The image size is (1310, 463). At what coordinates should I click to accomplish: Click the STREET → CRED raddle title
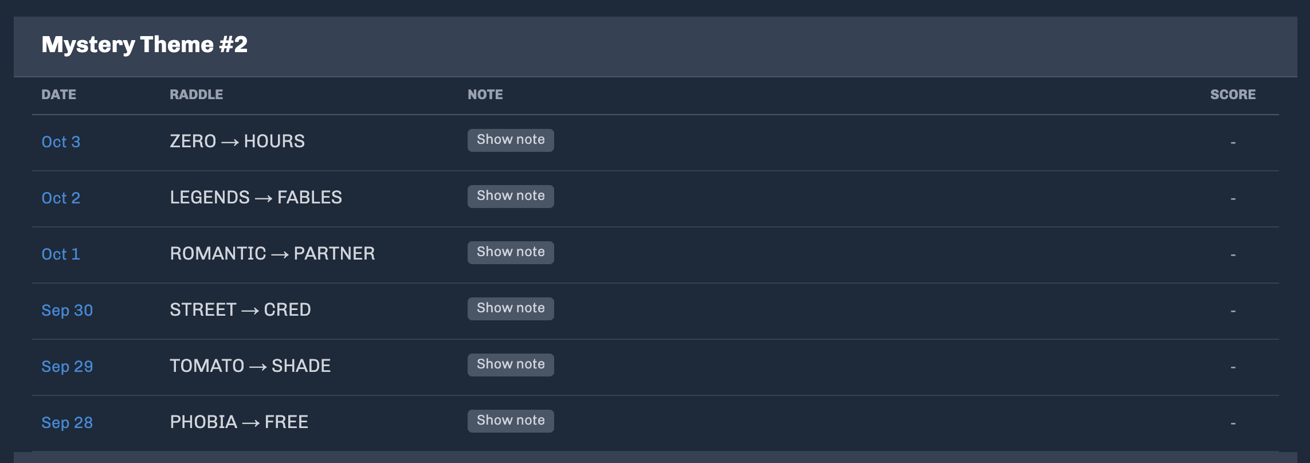click(x=240, y=309)
